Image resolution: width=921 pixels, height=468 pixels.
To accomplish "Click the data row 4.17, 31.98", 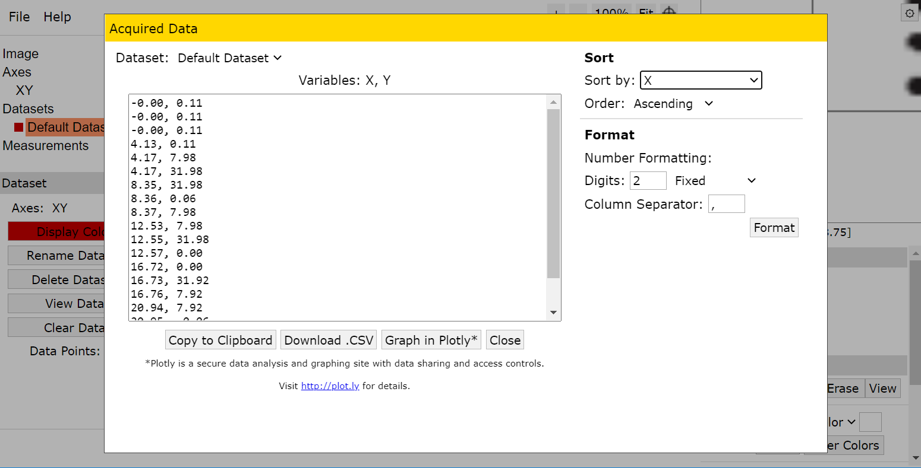I will coord(167,171).
